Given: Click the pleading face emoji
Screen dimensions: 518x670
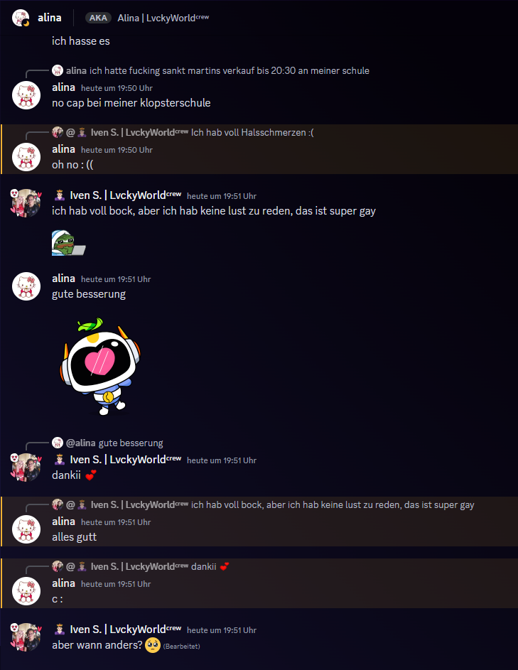Looking at the screenshot, I should point(153,645).
